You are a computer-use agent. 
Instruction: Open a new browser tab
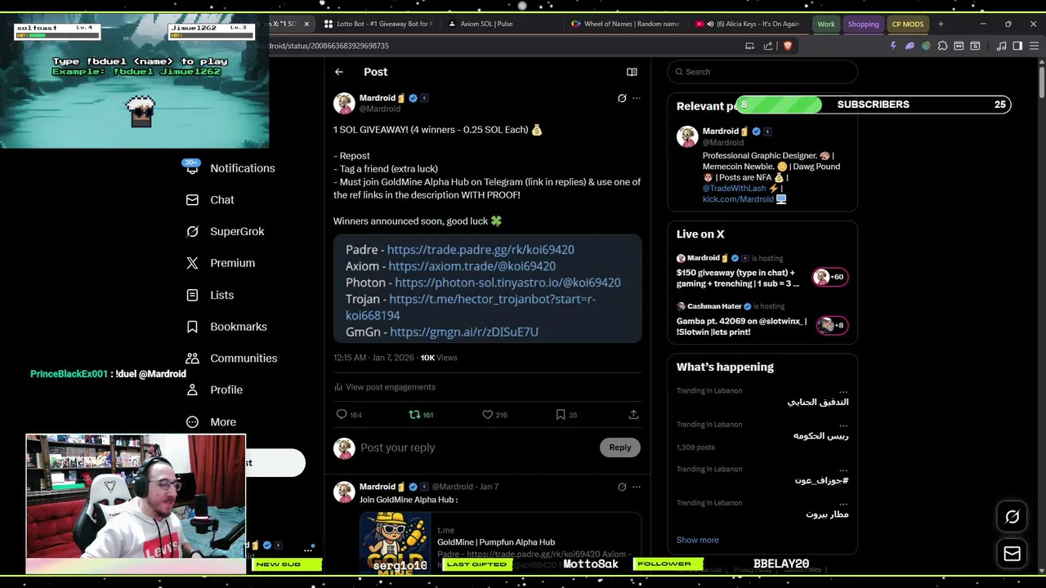point(941,24)
